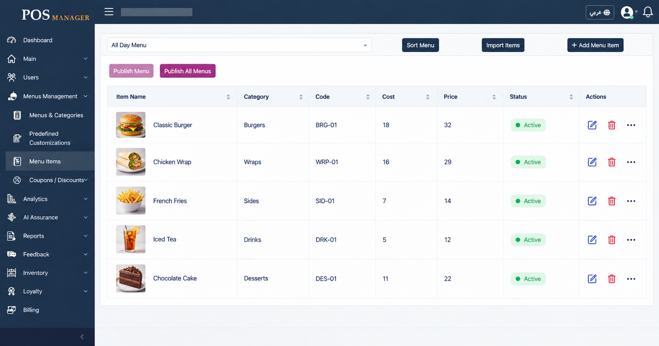
Task: Open more actions for French Fries
Action: point(631,201)
